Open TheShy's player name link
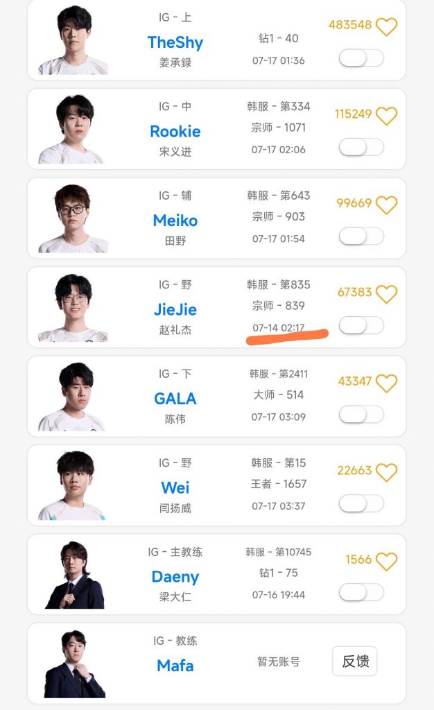 (x=175, y=42)
